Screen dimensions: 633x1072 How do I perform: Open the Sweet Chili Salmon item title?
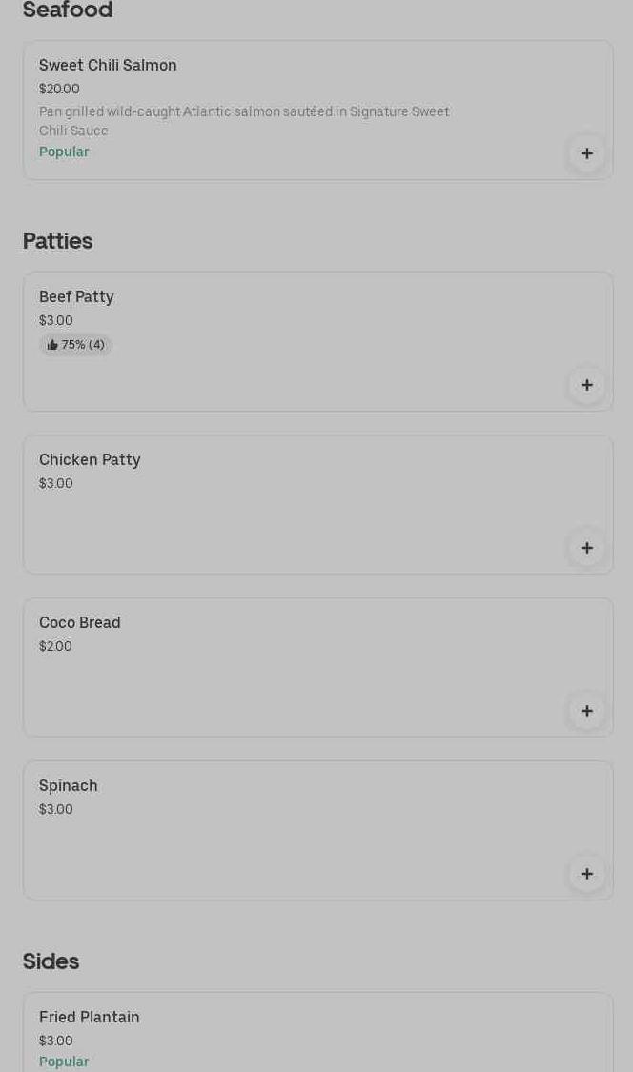(x=108, y=66)
